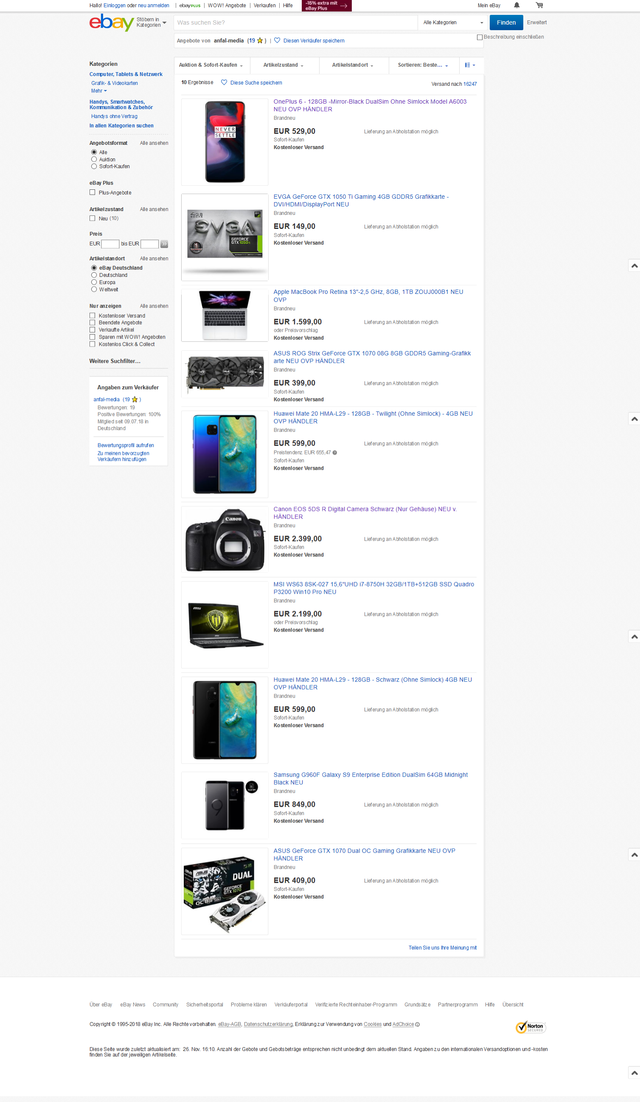Select the Europa location radio
Screen dimensions: 640x1102
(x=93, y=282)
